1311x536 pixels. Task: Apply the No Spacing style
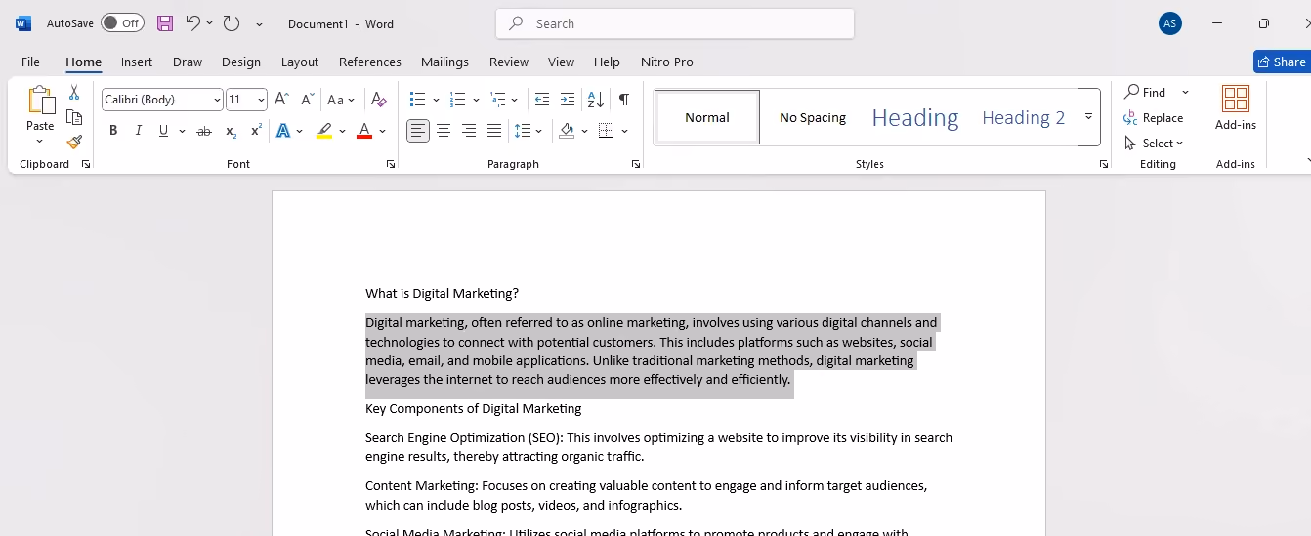pyautogui.click(x=813, y=117)
